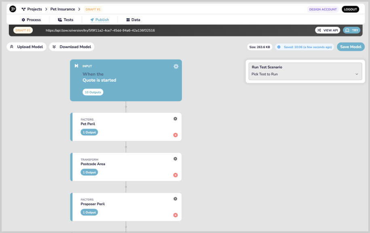Open settings gear on Postcode Area block
370x233 pixels.
click(x=175, y=159)
